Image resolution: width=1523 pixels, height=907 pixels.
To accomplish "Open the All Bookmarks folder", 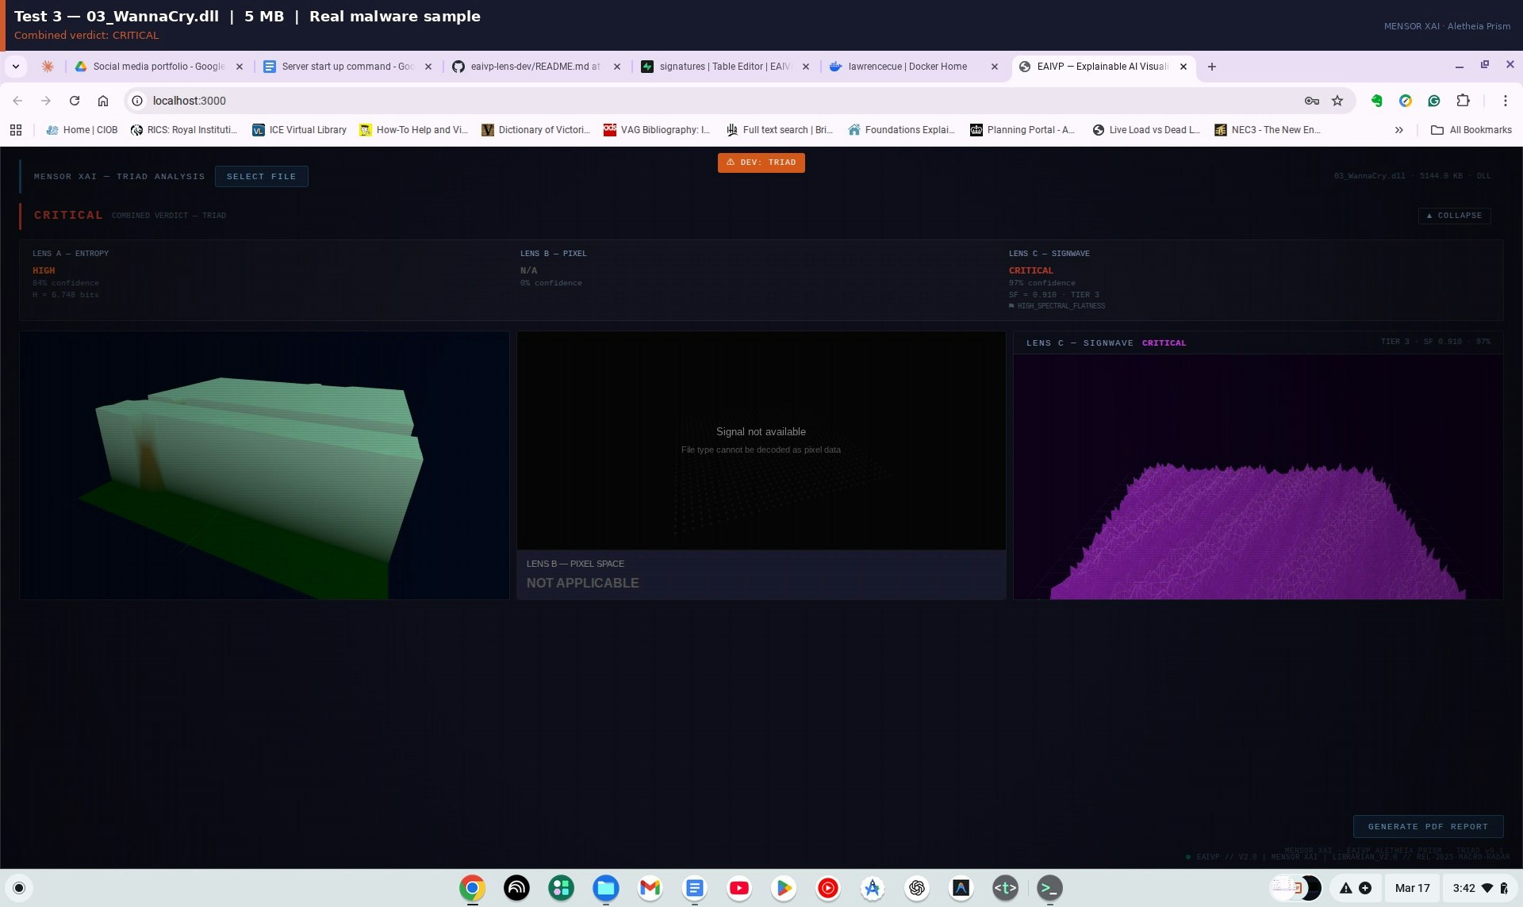I will 1471,130.
